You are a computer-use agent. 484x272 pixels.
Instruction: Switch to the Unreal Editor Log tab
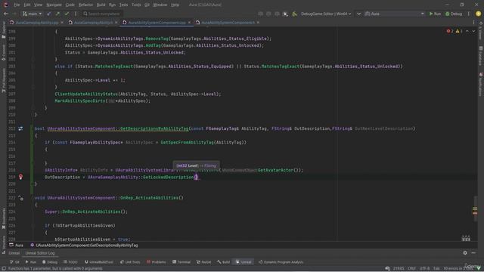pos(40,253)
